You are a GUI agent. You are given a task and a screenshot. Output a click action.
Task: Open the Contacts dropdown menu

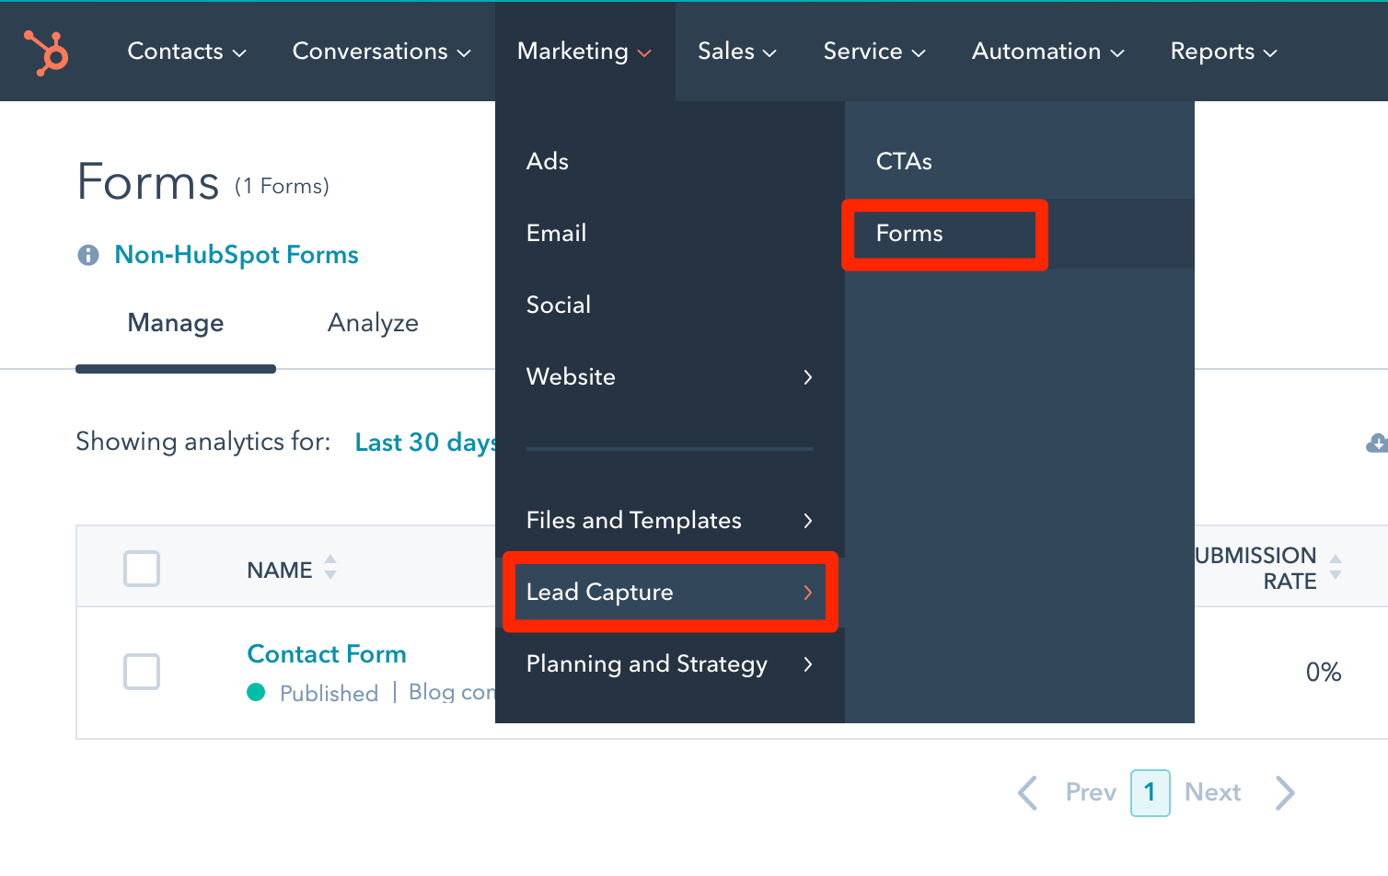pyautogui.click(x=187, y=52)
